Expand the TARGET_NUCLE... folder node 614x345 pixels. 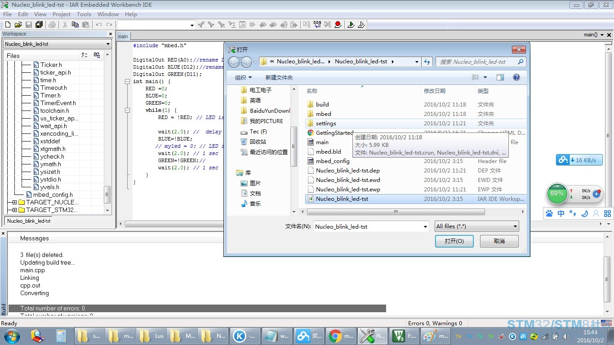tap(14, 203)
